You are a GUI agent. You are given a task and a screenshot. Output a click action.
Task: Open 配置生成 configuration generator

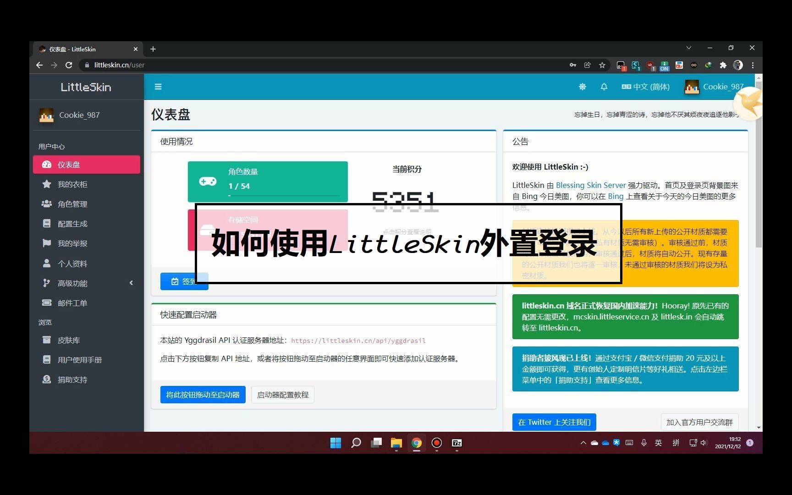click(71, 224)
